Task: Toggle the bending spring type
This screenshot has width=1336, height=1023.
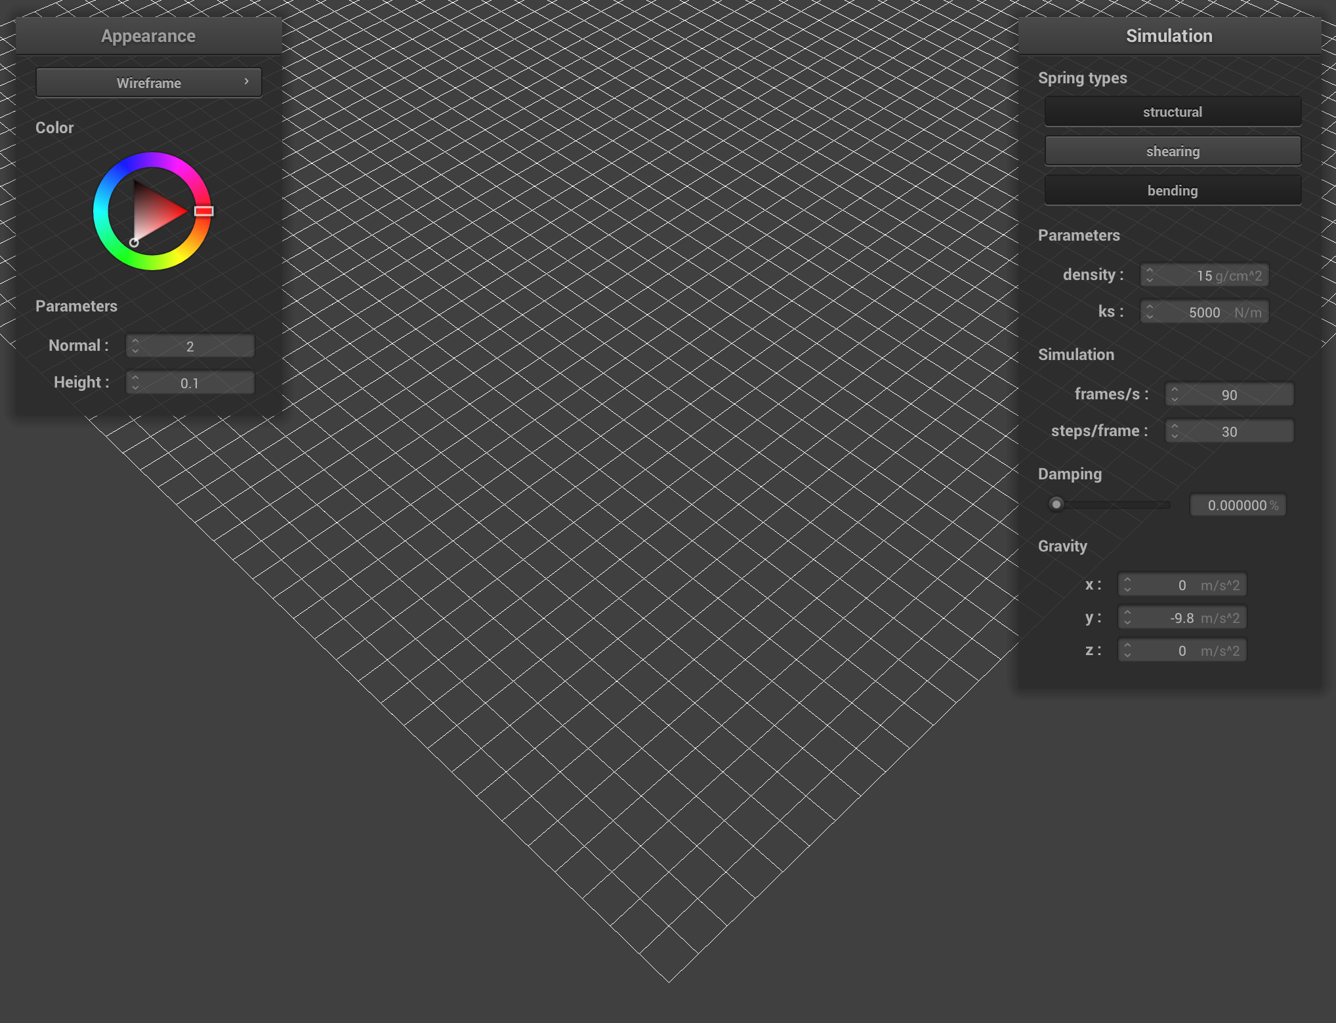Action: tap(1172, 190)
